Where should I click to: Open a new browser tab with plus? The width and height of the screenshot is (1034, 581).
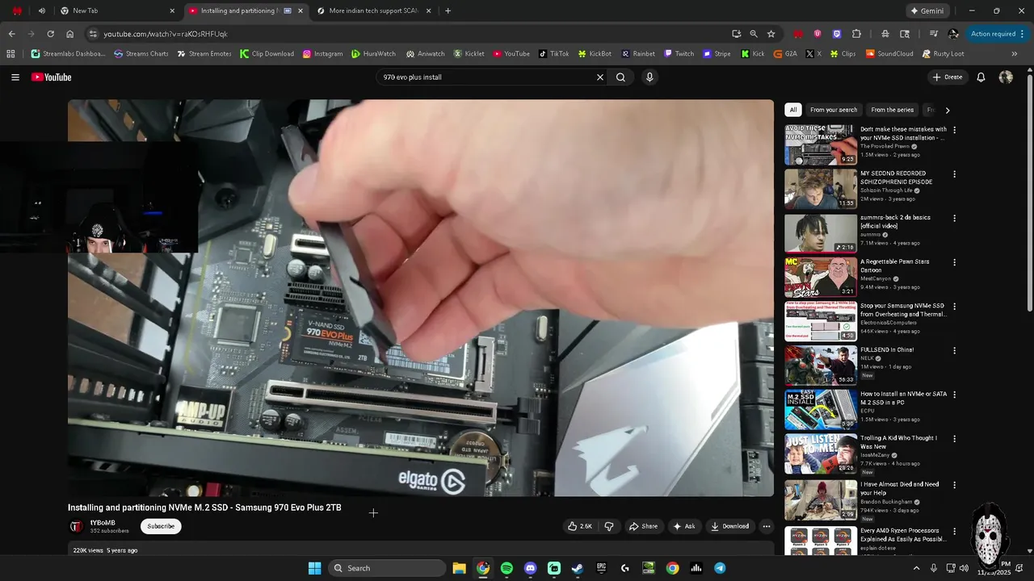click(448, 11)
